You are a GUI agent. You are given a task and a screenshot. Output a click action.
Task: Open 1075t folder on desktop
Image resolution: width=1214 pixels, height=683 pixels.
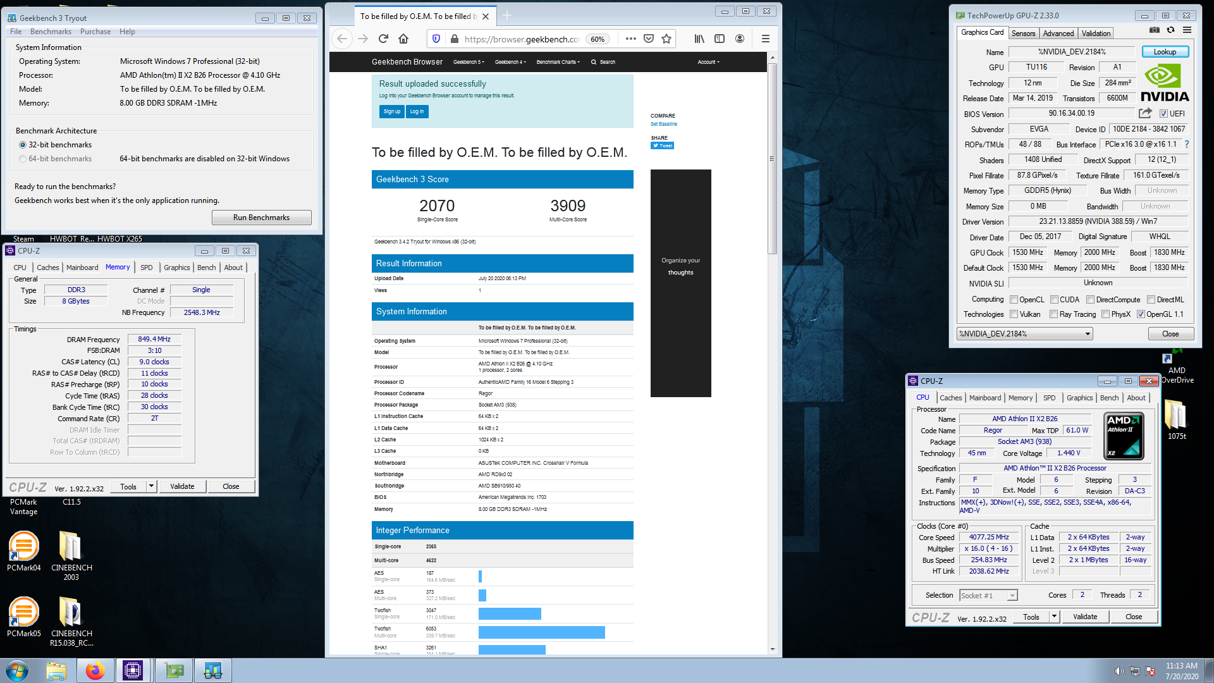(x=1176, y=419)
